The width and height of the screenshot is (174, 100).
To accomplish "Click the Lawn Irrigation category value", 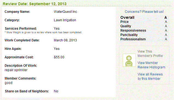I will coord(65,20).
